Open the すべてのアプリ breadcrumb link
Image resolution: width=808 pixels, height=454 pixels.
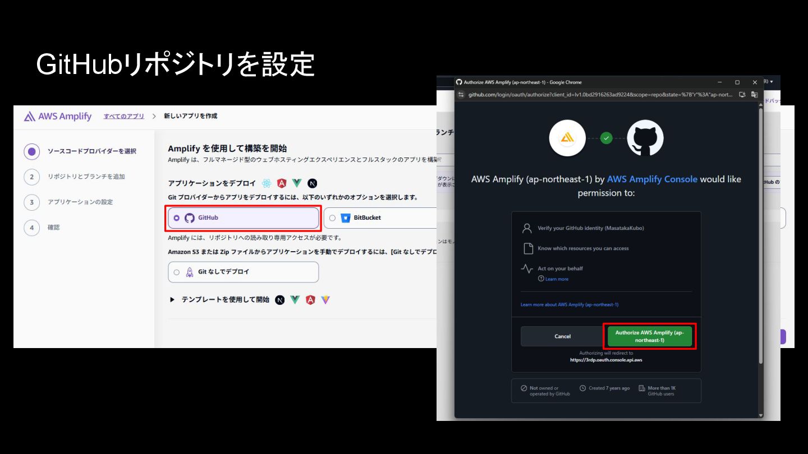123,116
